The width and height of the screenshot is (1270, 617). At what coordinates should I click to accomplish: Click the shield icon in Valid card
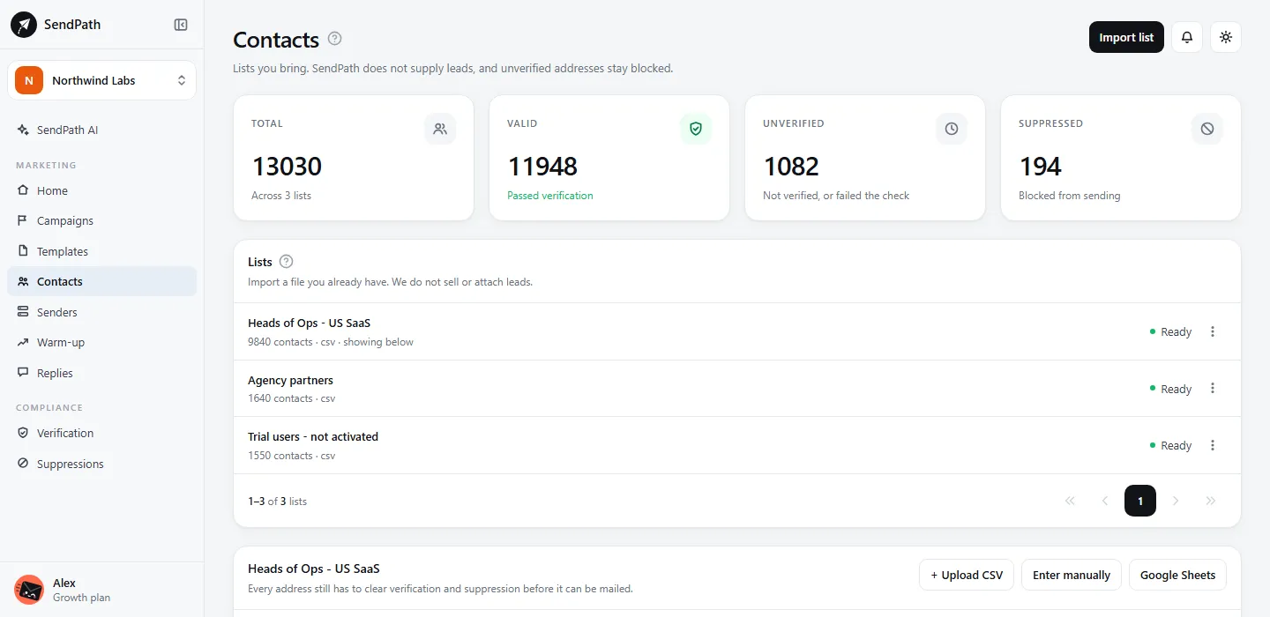pyautogui.click(x=696, y=129)
